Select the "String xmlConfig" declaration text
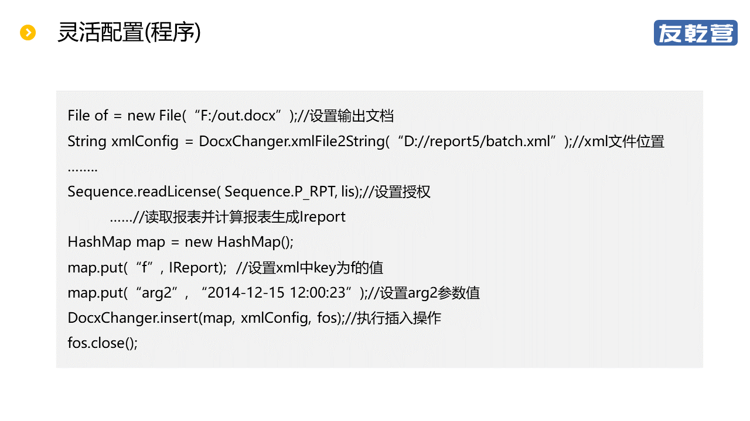750x421 pixels. (123, 142)
